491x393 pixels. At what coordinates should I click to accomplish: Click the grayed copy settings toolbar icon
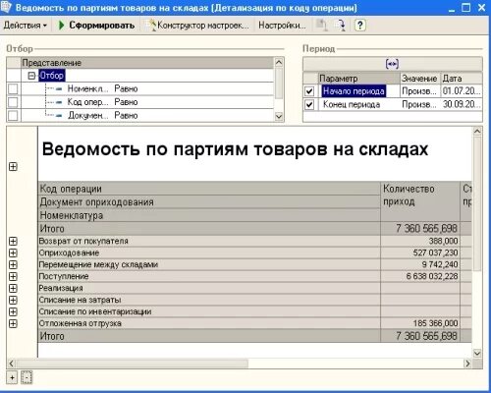point(322,26)
